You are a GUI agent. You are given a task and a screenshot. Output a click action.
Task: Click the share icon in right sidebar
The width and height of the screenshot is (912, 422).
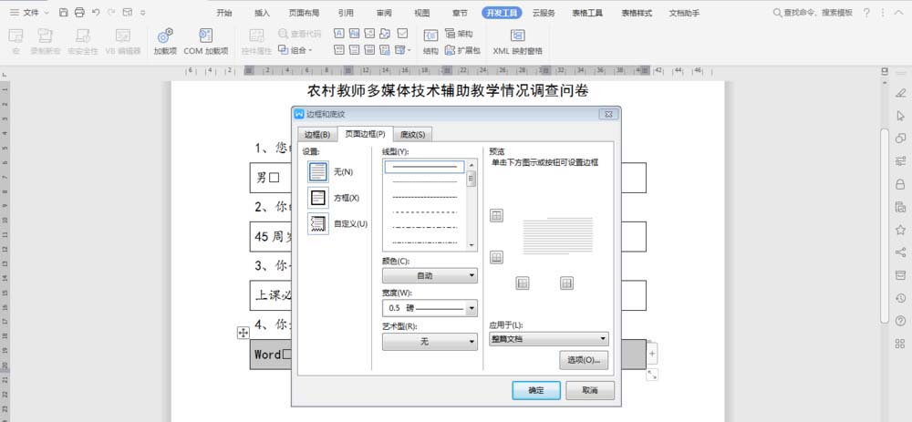tap(900, 252)
